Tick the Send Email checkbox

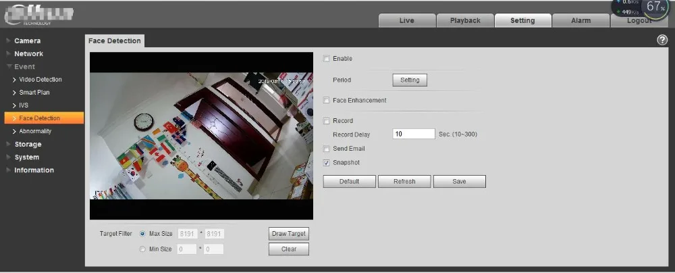point(326,149)
